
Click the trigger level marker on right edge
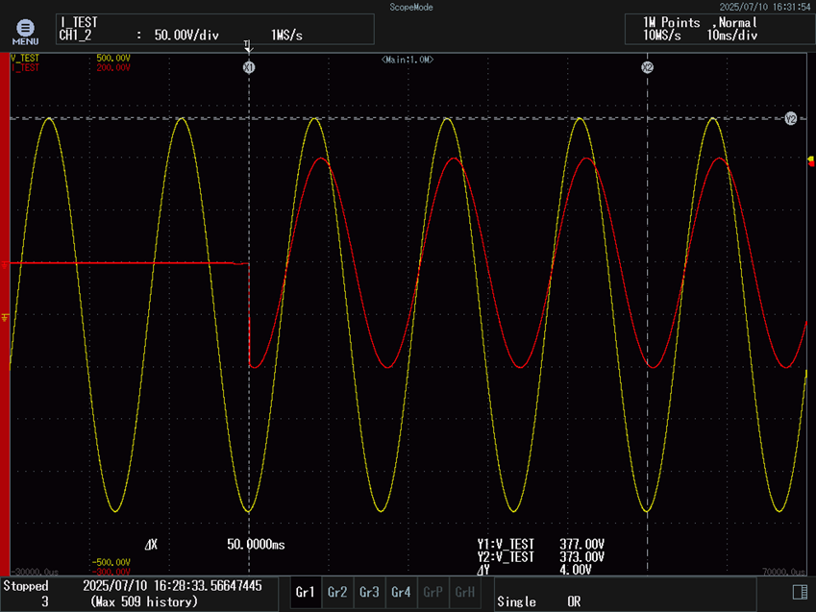coord(810,161)
